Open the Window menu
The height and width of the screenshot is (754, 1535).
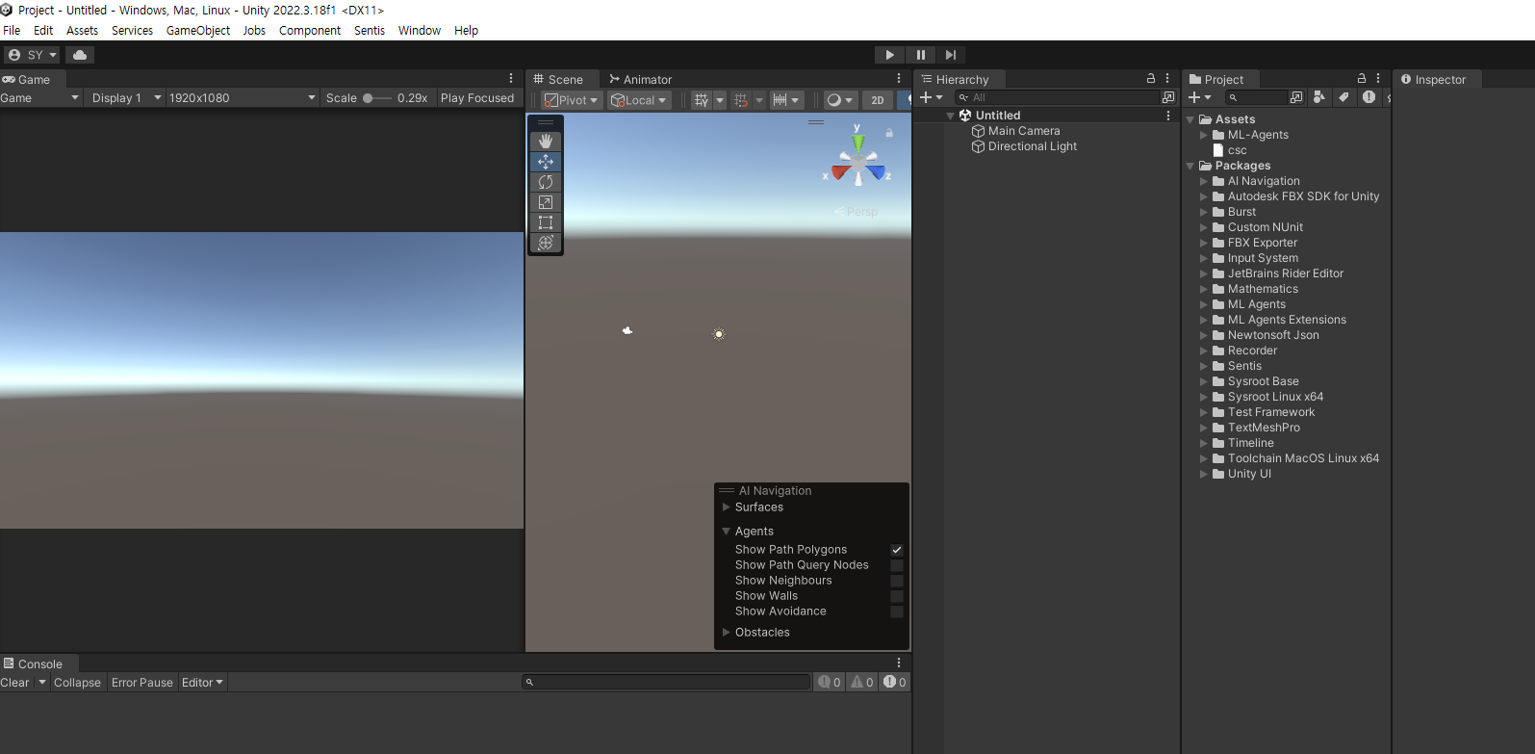click(420, 31)
